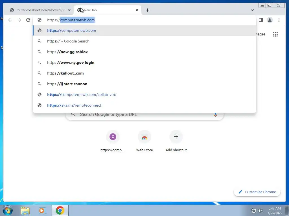Open Chrome's three-dot menu
Viewport: 289px width, 216px height.
pyautogui.click(x=279, y=20)
